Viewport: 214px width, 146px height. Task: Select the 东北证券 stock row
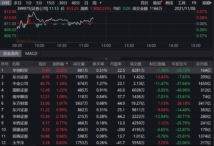106,77
